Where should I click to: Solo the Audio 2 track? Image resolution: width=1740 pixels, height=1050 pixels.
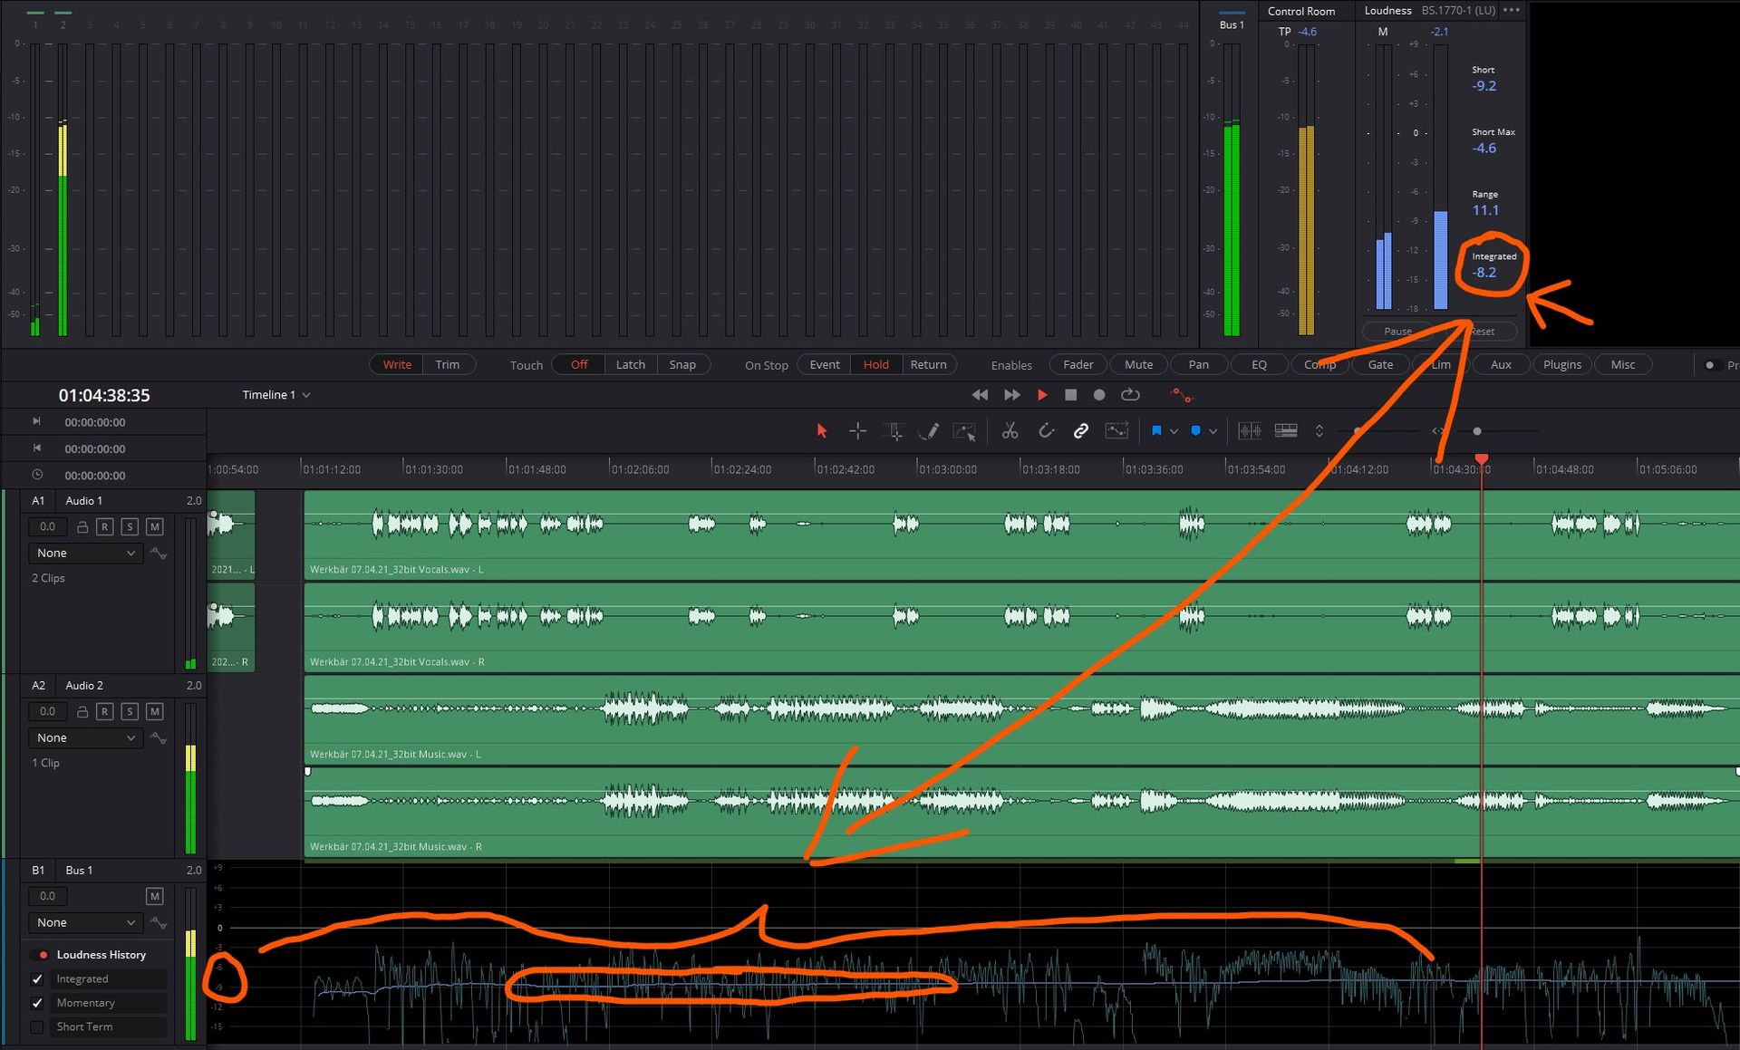[x=130, y=711]
